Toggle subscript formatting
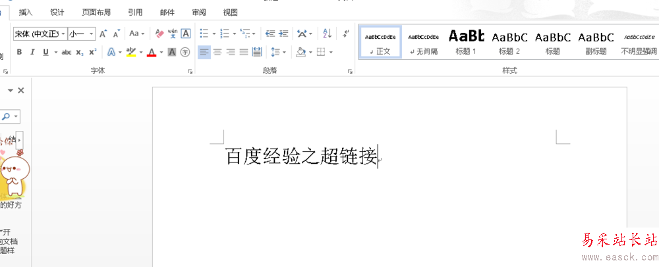 pos(80,52)
